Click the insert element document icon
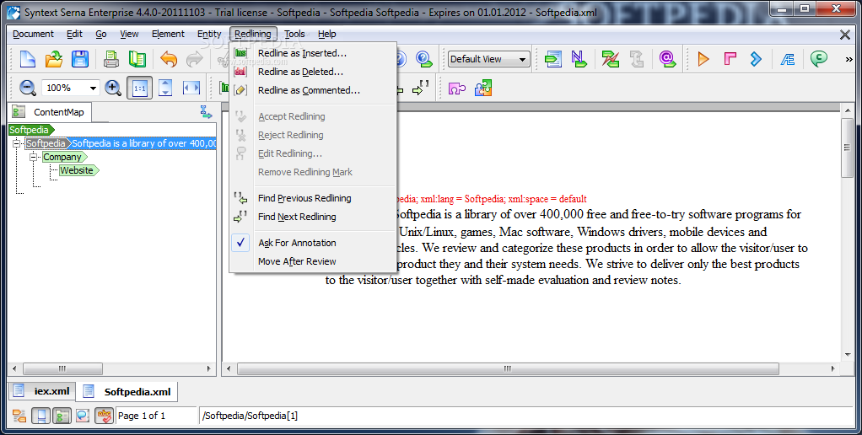 (x=553, y=59)
